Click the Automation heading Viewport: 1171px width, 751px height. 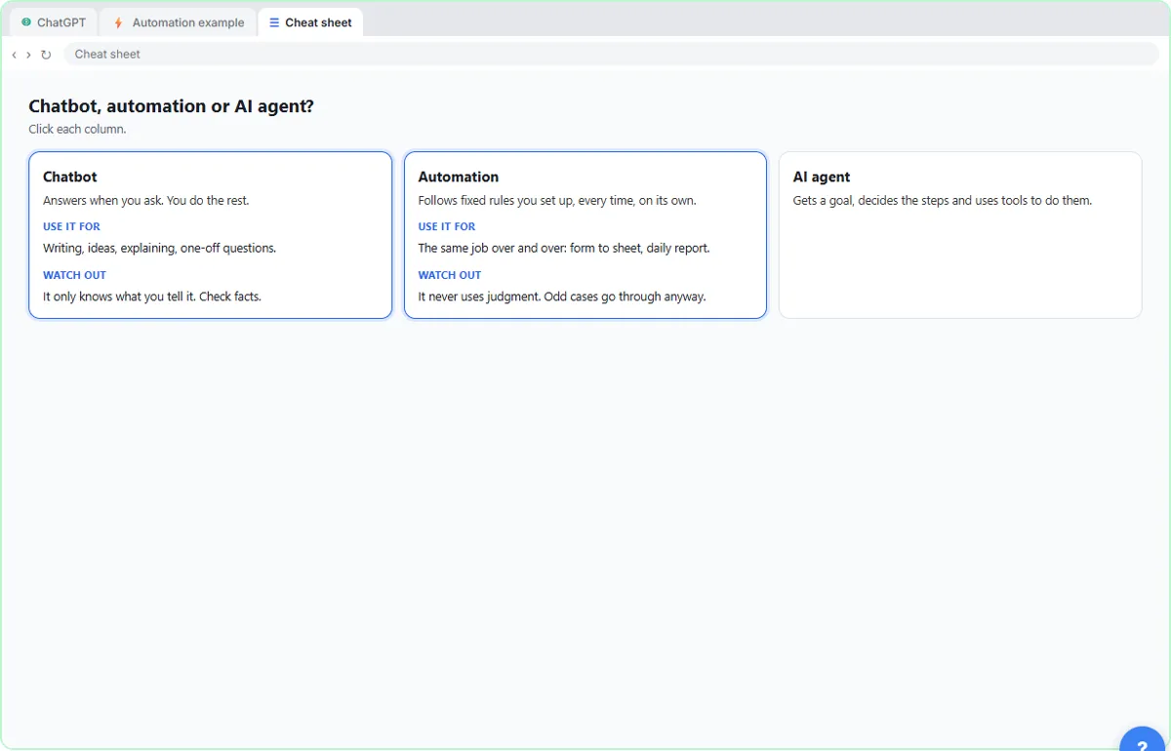[459, 177]
